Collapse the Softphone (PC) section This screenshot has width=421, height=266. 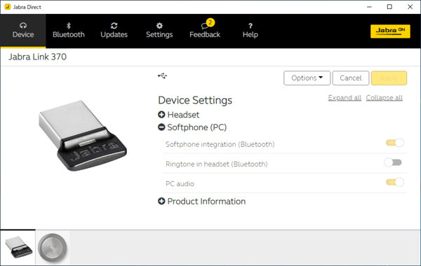[x=161, y=127]
